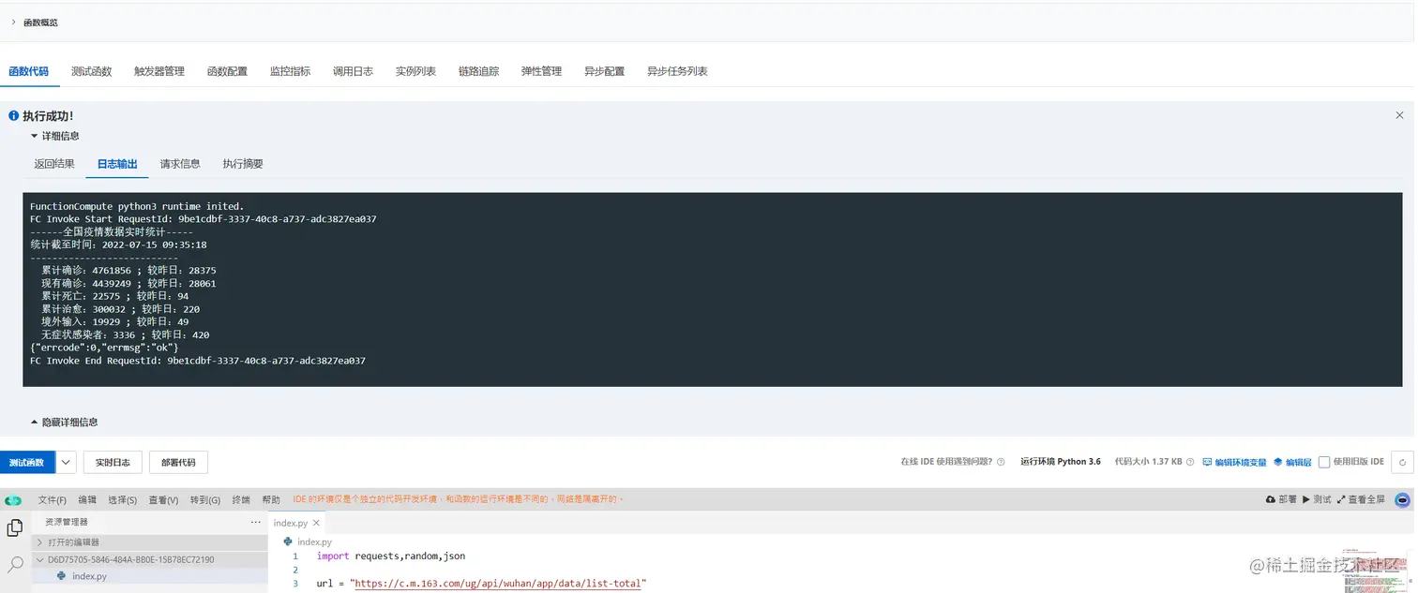The width and height of the screenshot is (1418, 593).
Task: Click the 在线 IDE 使用遇到问题? text
Action: (946, 462)
